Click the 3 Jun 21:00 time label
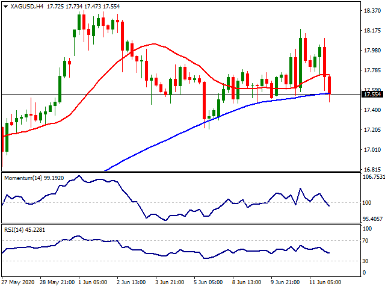Image resolution: width=385 pixels, height=289 pixels. pyautogui.click(x=170, y=282)
